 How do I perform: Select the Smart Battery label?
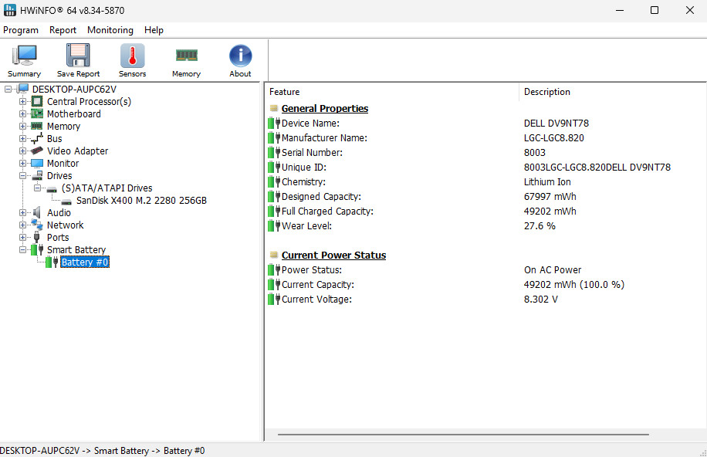pyautogui.click(x=76, y=249)
